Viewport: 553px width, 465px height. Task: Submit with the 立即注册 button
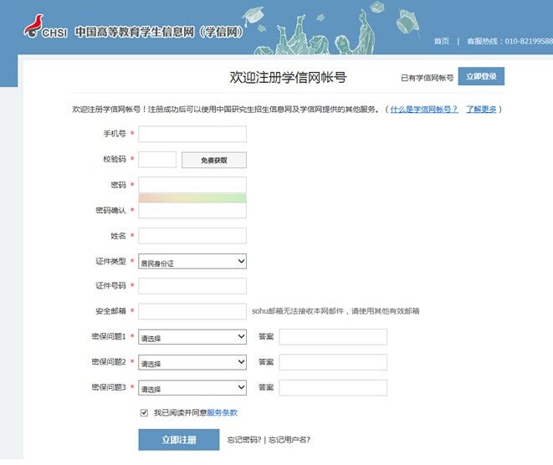point(179,440)
